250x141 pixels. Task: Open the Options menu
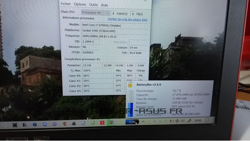80,4
